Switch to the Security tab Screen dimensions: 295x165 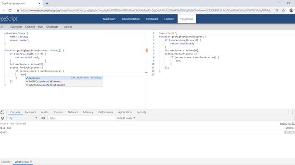[142, 112]
